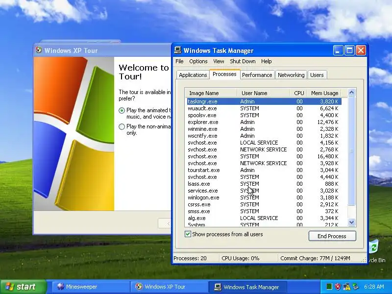The height and width of the screenshot is (294, 392).
Task: Select svchost.exe using 3,928 K memory
Action: [x=263, y=163]
